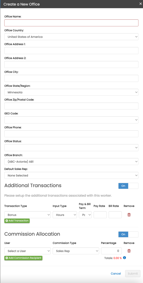Delete the Bonus transaction row with trash icon
The height and width of the screenshot is (283, 143).
point(129,215)
